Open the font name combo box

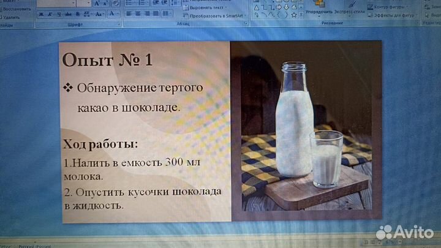point(56,4)
